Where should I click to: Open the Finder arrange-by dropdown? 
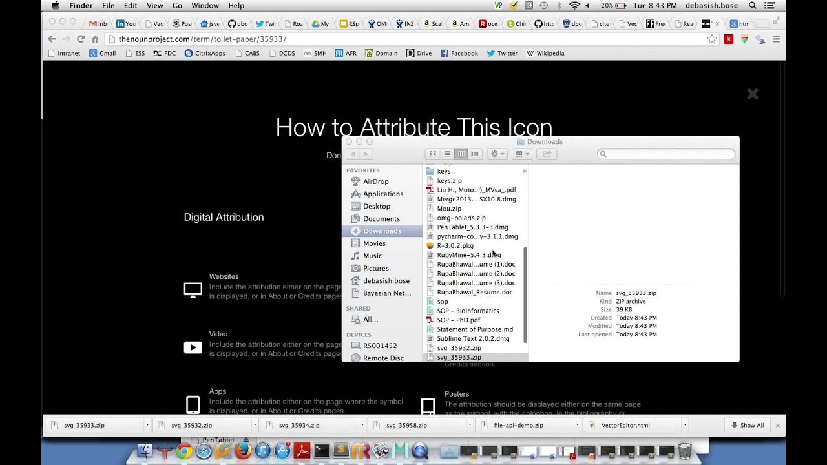point(521,154)
